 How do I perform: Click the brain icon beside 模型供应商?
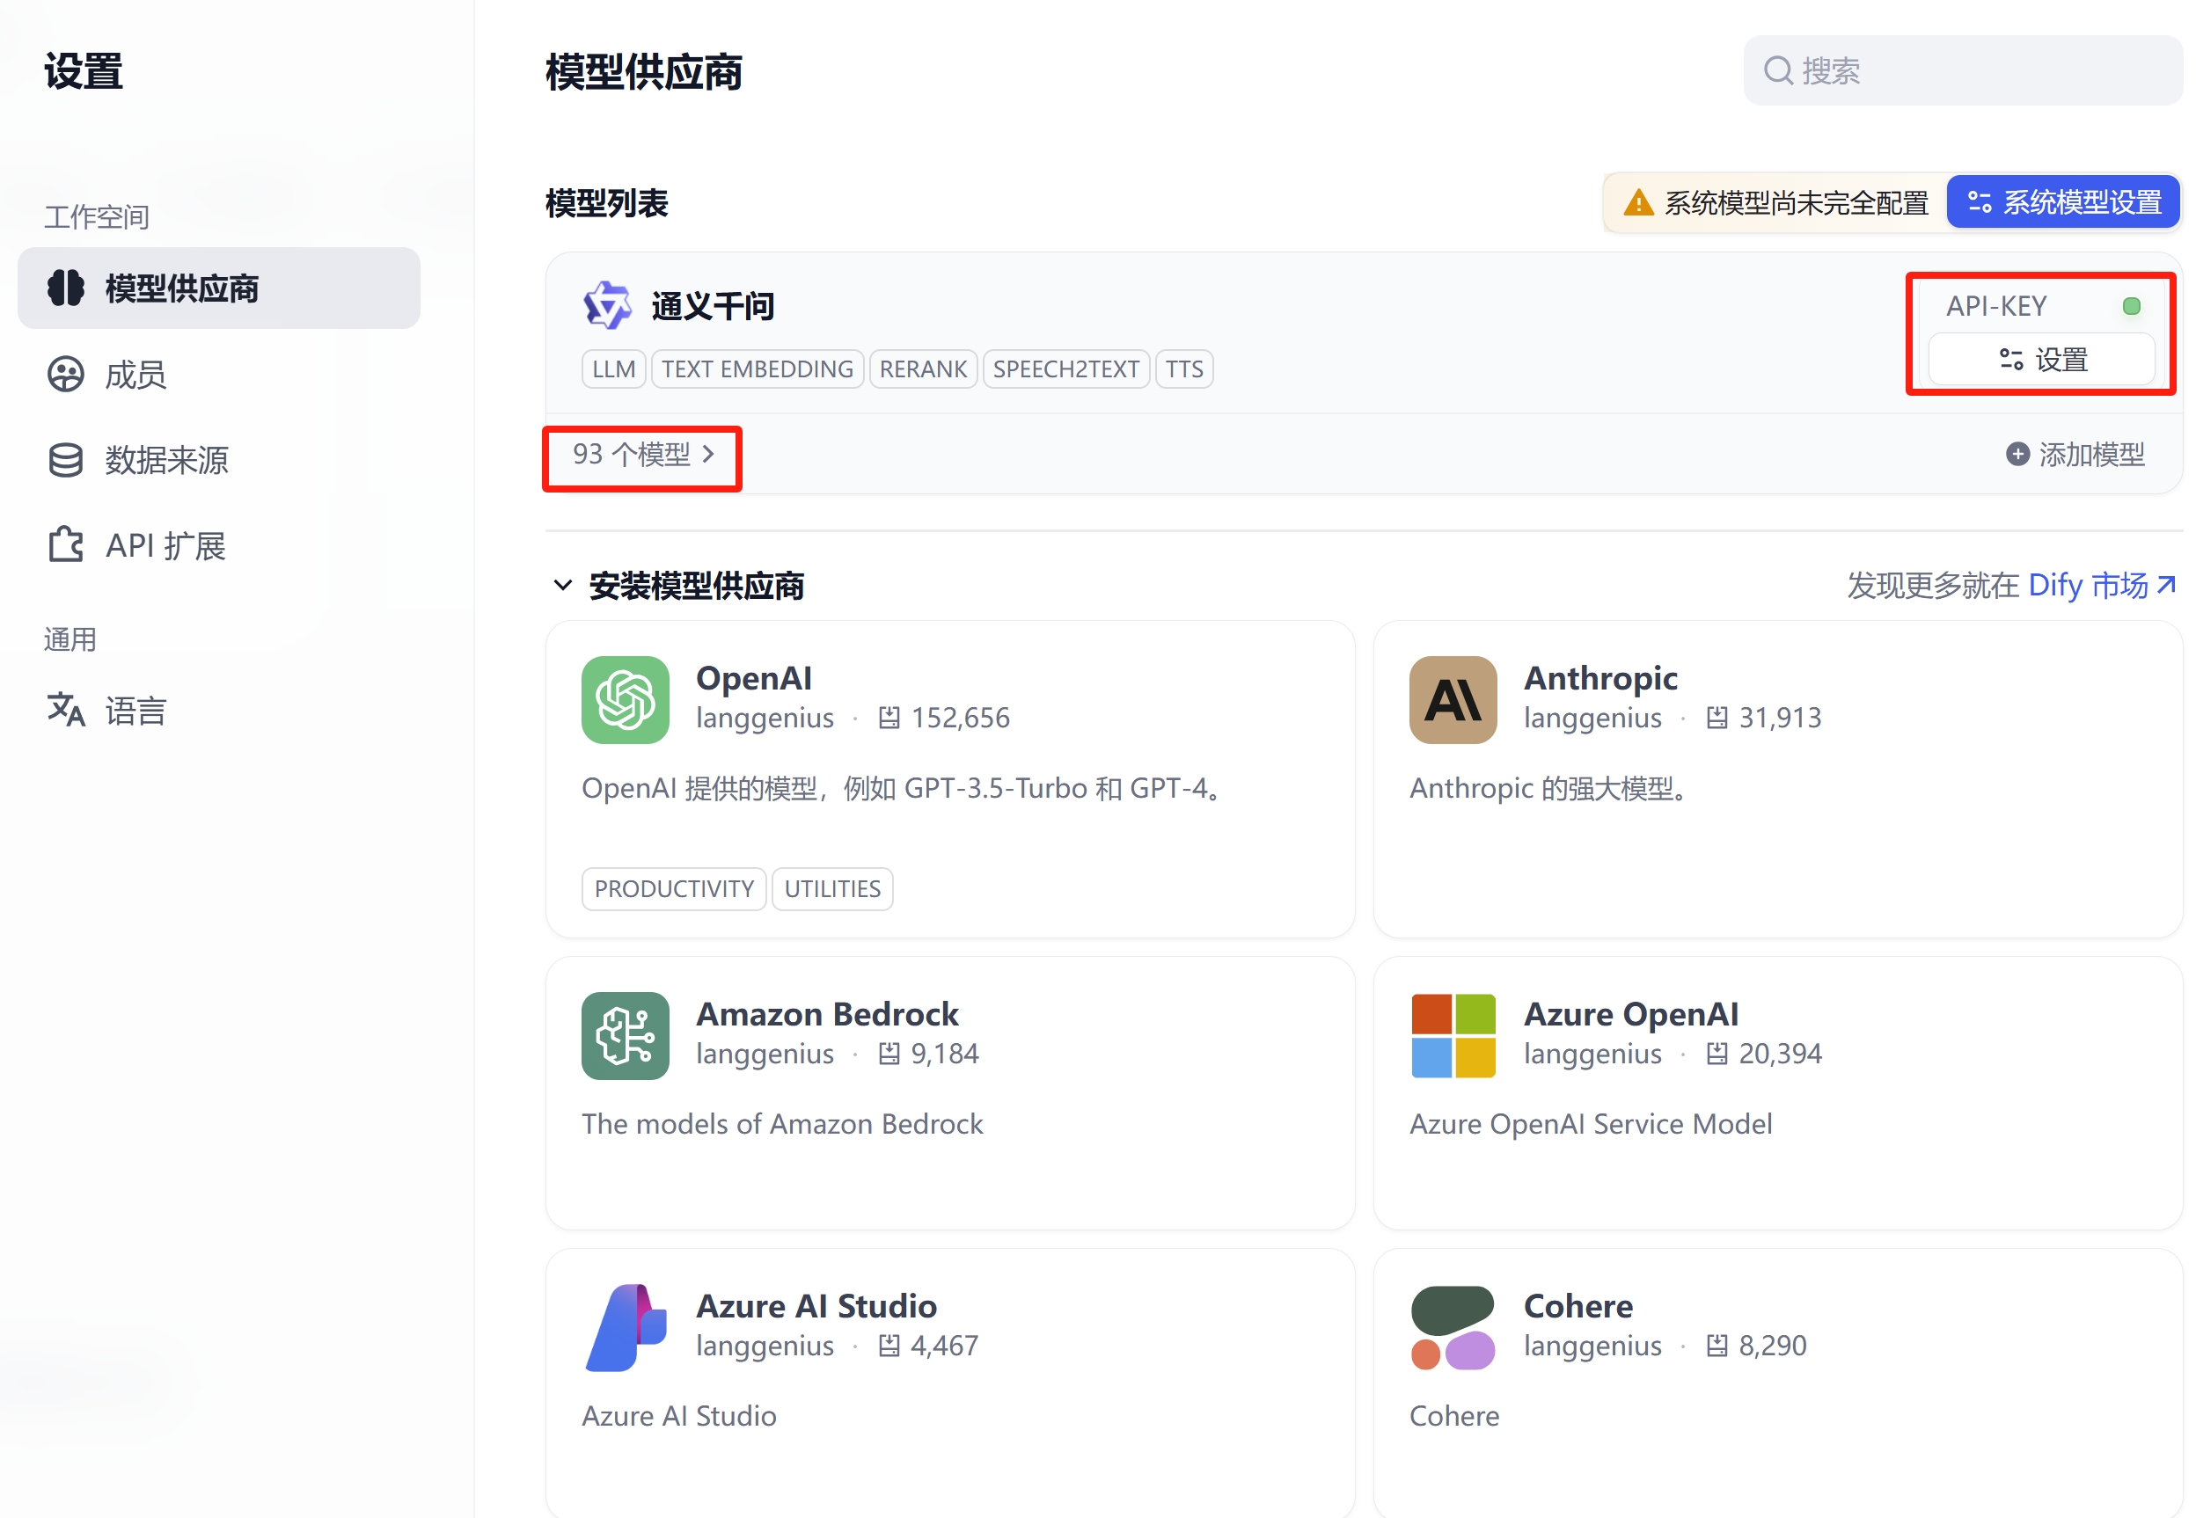click(x=66, y=288)
